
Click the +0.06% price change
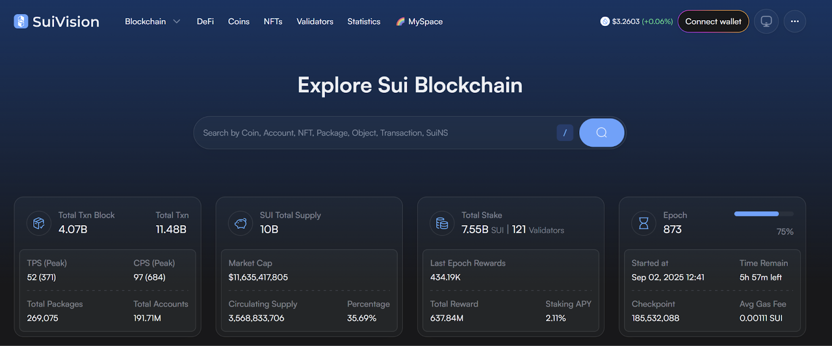click(x=657, y=22)
